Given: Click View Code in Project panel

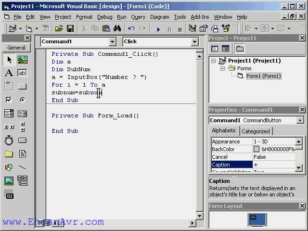Looking at the screenshot, I should [x=215, y=49].
